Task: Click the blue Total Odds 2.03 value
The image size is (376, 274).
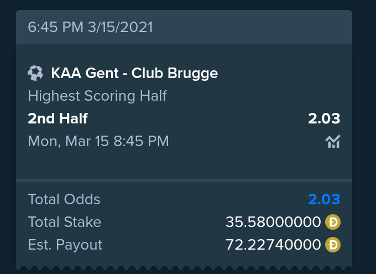Action: 324,199
